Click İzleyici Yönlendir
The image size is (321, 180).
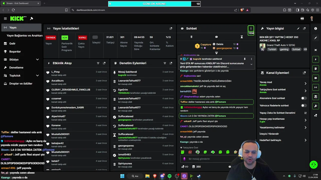point(269,134)
